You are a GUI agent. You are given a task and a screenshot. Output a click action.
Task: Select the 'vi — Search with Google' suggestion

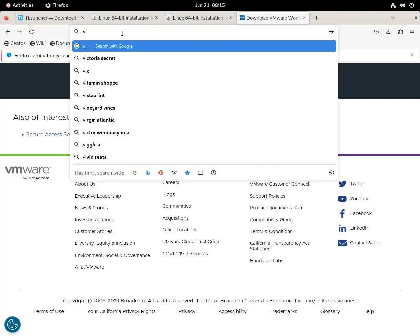[204, 46]
